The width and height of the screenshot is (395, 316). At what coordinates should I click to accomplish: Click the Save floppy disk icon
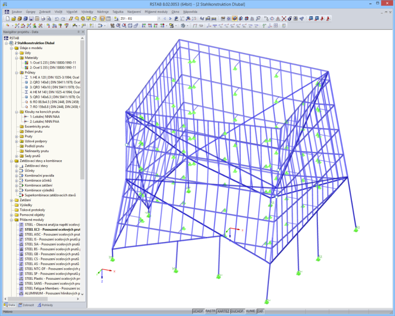pos(31,19)
